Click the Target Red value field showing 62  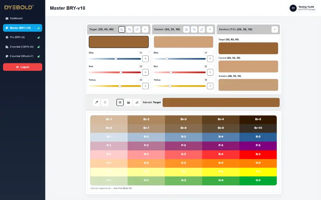[x=144, y=66]
